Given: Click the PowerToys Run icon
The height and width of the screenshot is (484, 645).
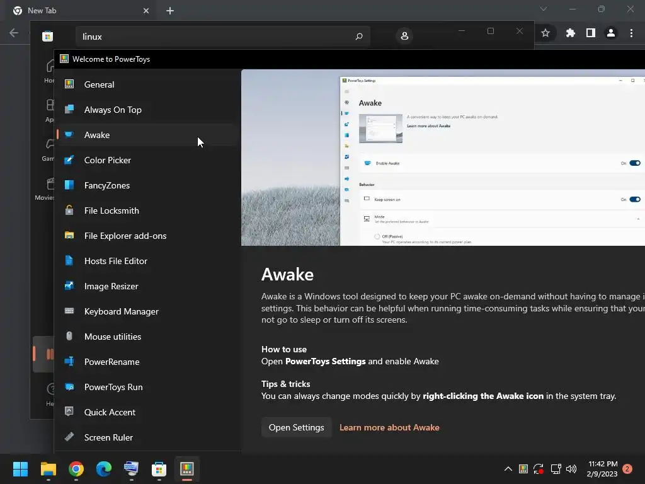Looking at the screenshot, I should 69,386.
